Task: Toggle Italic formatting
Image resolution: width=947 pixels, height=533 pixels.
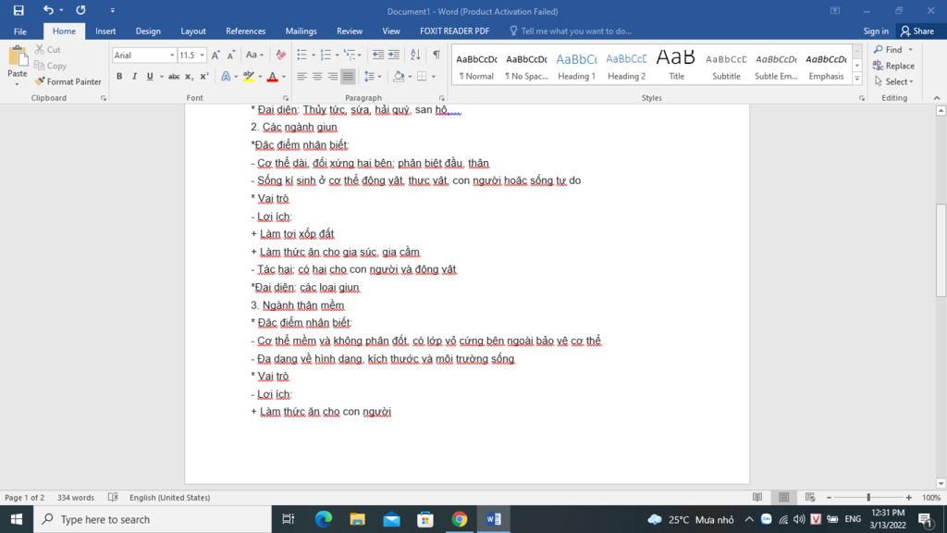Action: (134, 76)
